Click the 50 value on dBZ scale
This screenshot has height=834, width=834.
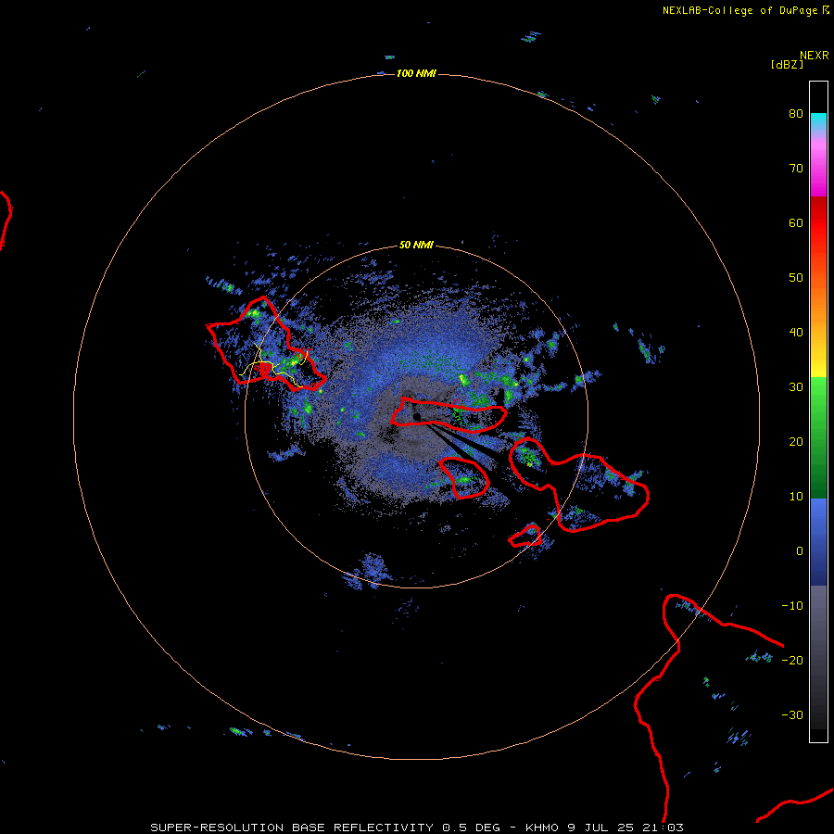(796, 278)
